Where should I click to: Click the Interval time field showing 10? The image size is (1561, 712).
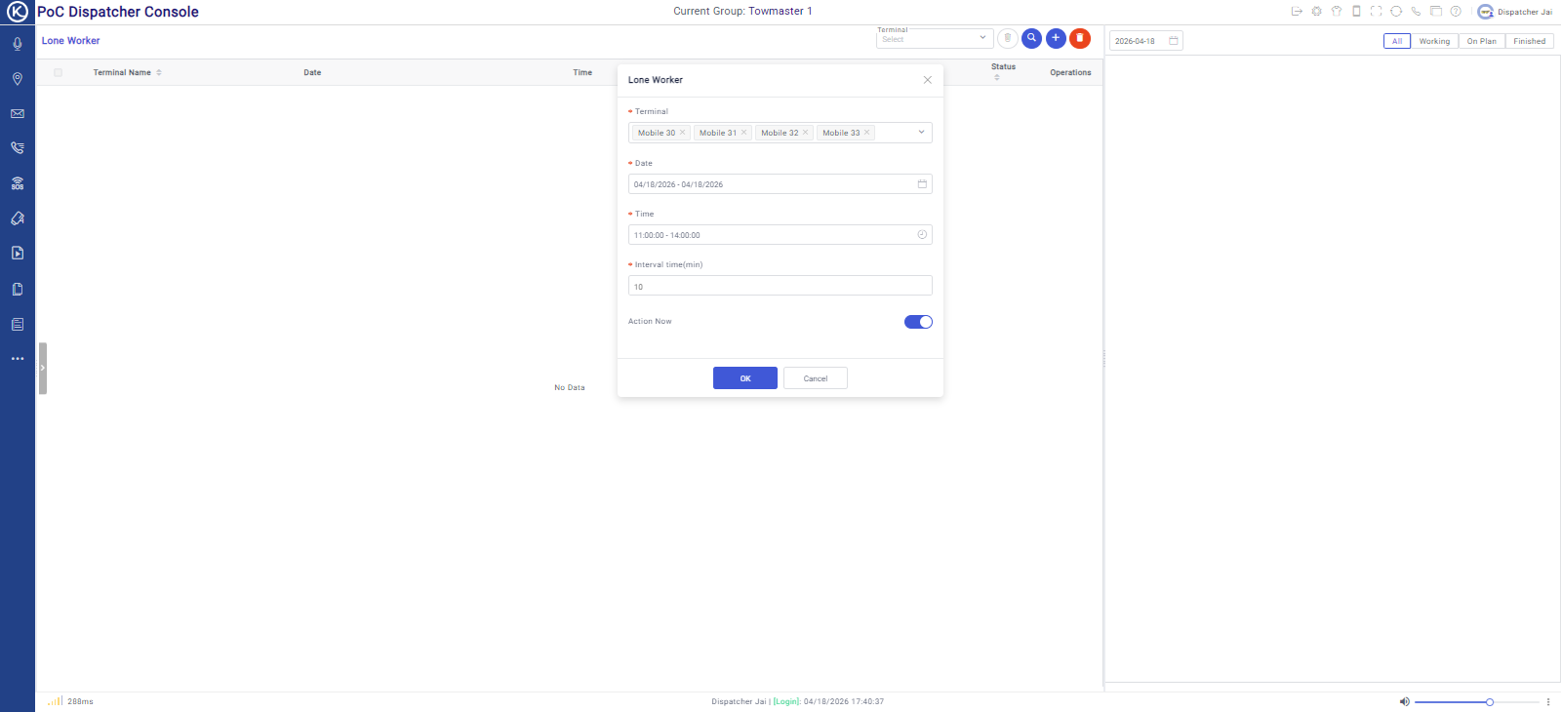coord(780,286)
